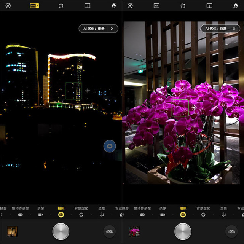The width and height of the screenshot is (244, 244).
Task: Open self-timer icon in left camera screen
Action: click(61, 6)
